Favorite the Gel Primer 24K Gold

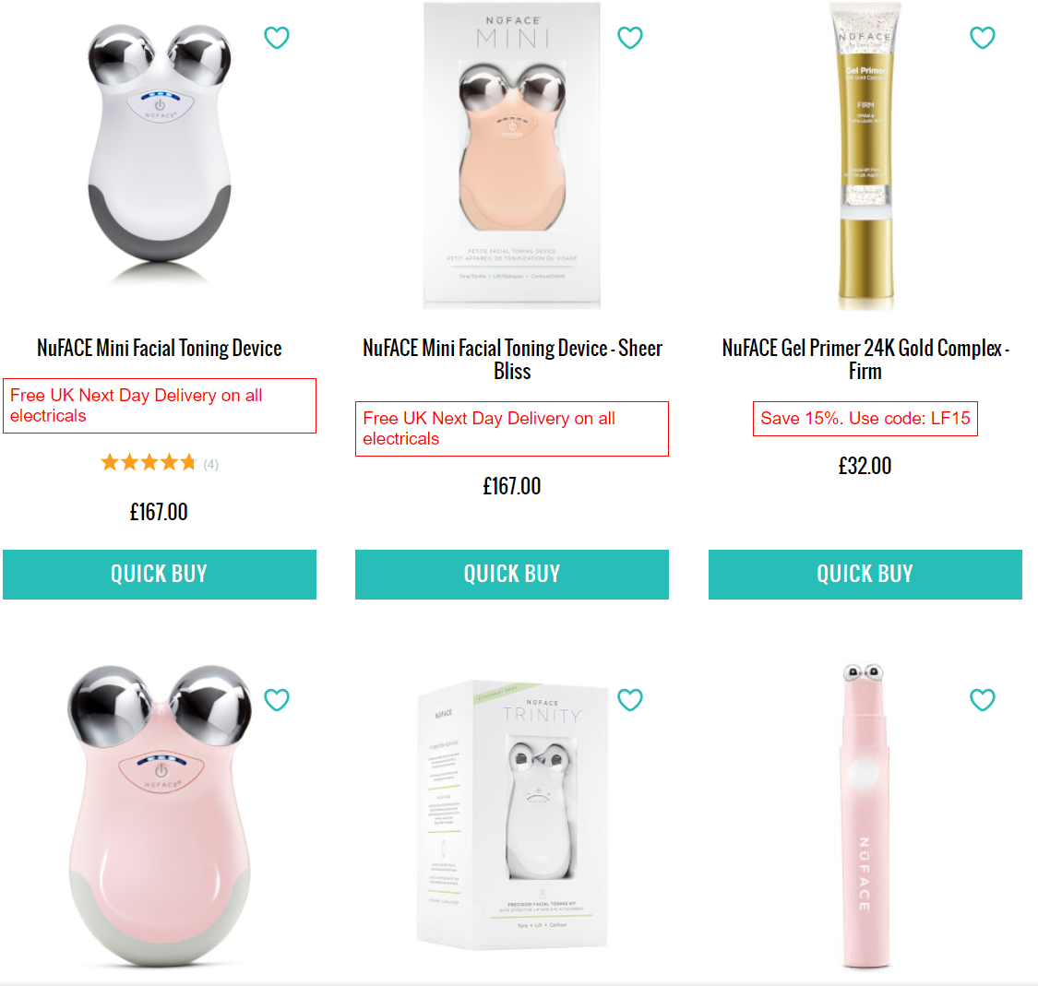983,38
